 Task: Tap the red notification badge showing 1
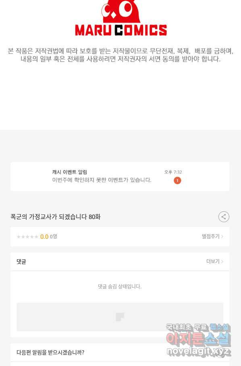[x=177, y=181]
